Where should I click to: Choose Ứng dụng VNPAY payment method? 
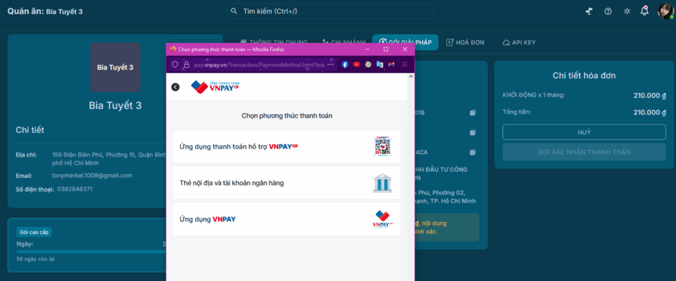click(287, 219)
